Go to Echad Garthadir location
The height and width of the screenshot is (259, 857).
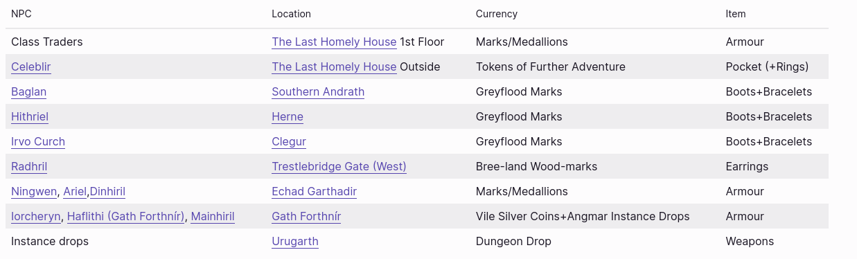point(315,192)
